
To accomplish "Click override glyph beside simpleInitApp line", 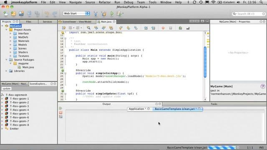I will pos(63,70).
